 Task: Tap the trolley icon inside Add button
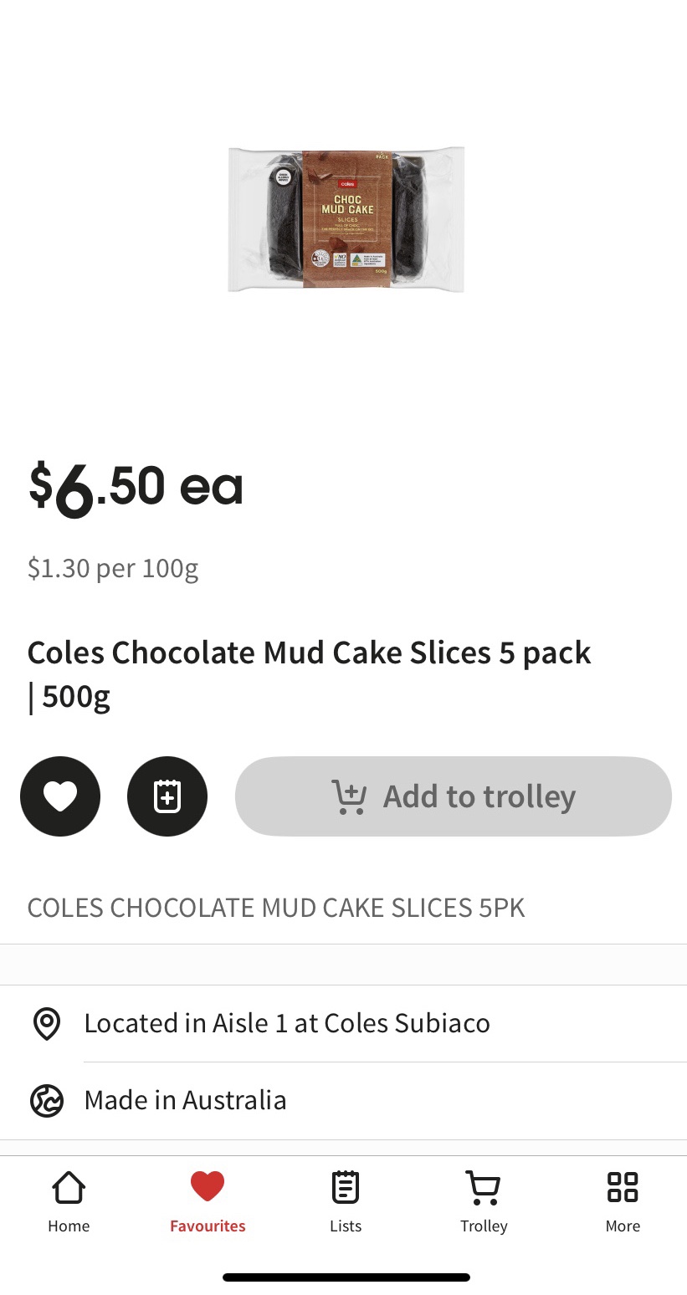tap(349, 796)
